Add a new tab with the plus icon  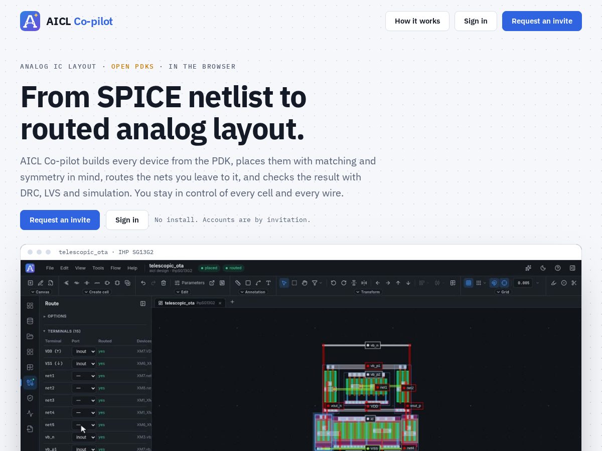point(232,302)
